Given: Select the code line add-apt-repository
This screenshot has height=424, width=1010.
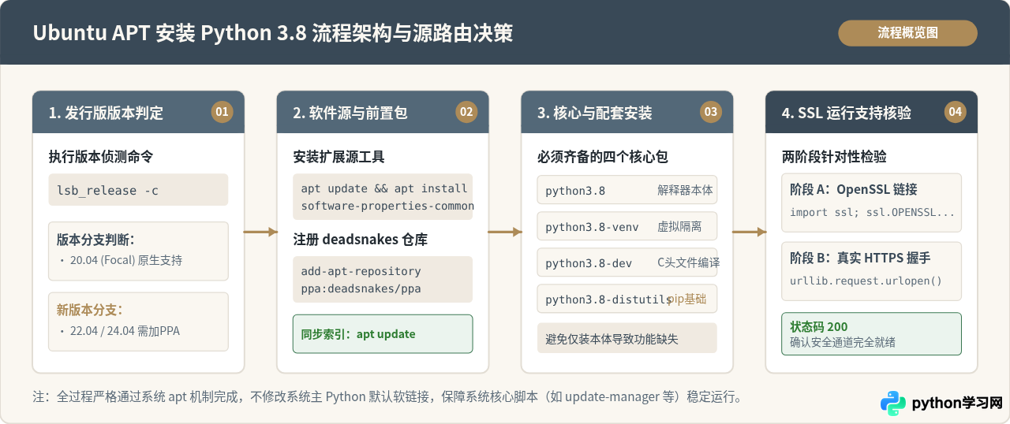Looking at the screenshot, I should click(360, 271).
